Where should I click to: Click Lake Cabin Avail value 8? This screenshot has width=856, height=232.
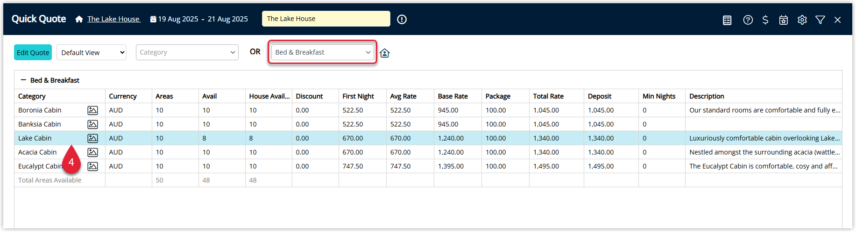204,138
